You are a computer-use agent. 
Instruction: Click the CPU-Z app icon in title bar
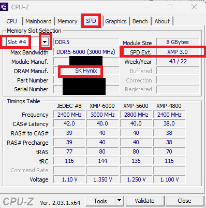click(4, 7)
